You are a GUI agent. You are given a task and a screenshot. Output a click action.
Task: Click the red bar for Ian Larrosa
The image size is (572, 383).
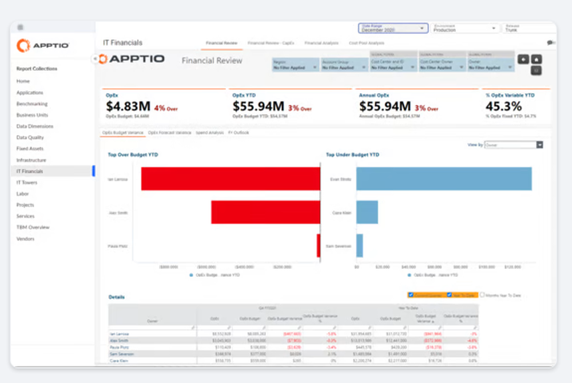[x=231, y=179]
